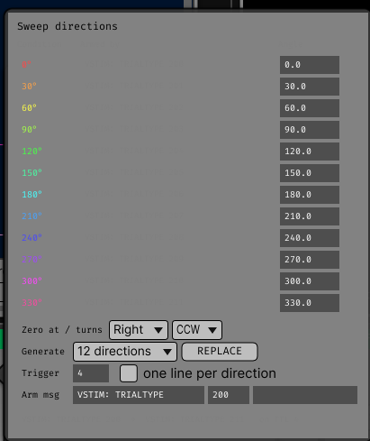Select the cyan 180° condition label
Screen dimensions: 370x441
[x=32, y=195]
